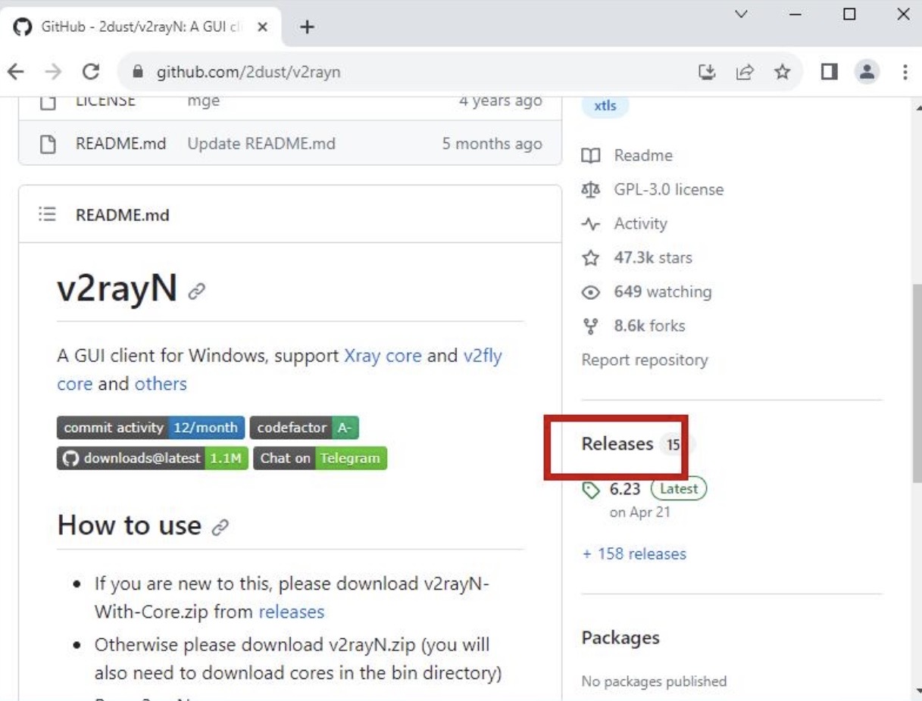Bookmark this page with the star icon
The width and height of the screenshot is (922, 701).
point(782,72)
